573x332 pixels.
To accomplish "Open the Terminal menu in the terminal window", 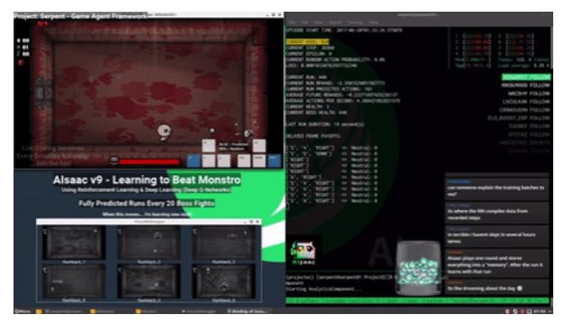I will [355, 22].
